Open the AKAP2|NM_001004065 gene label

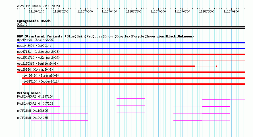point(32,118)
